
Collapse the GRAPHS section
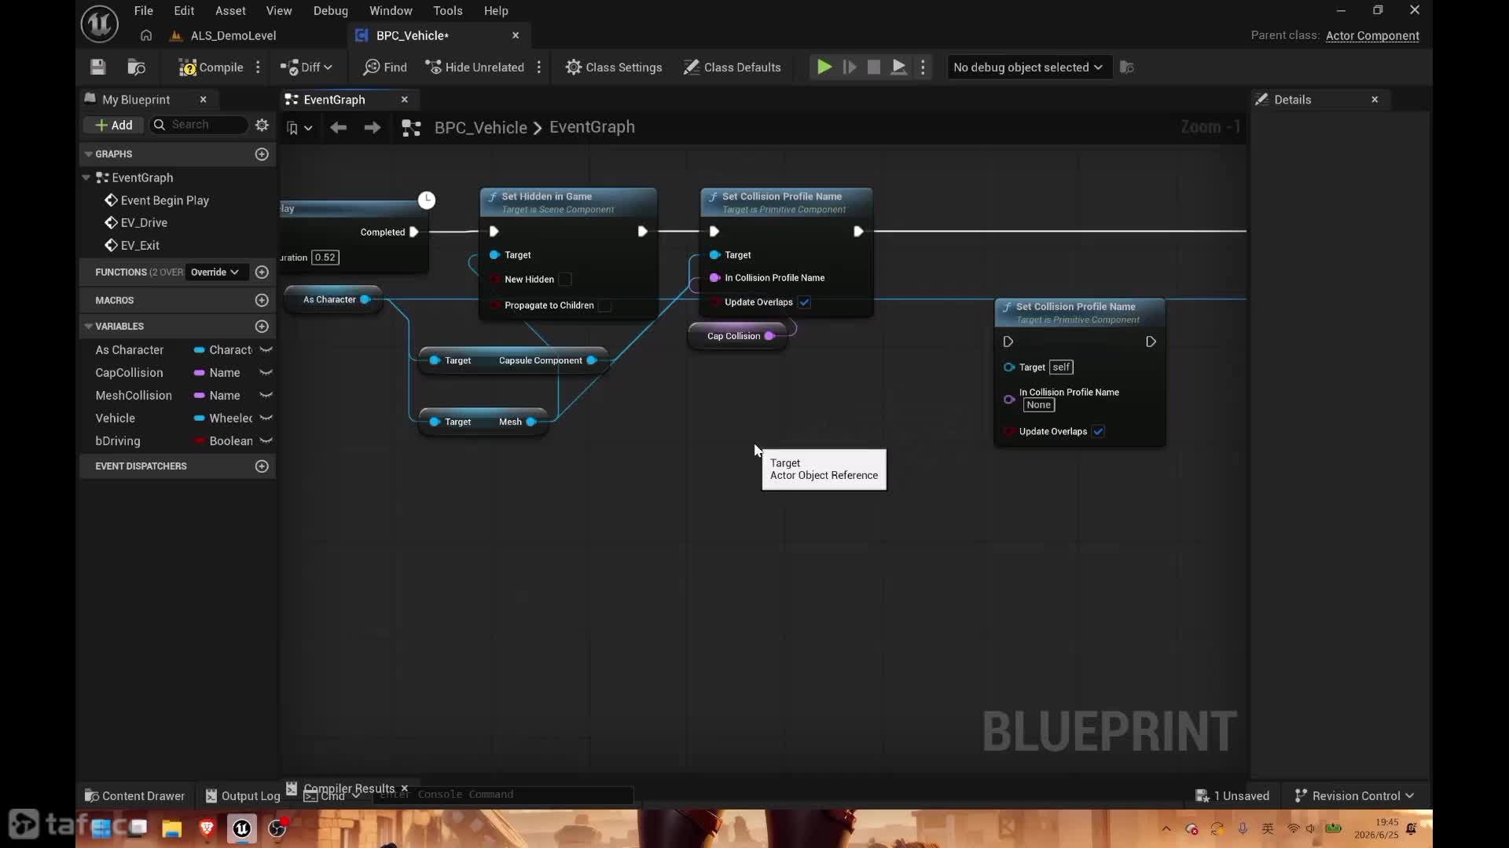point(89,154)
